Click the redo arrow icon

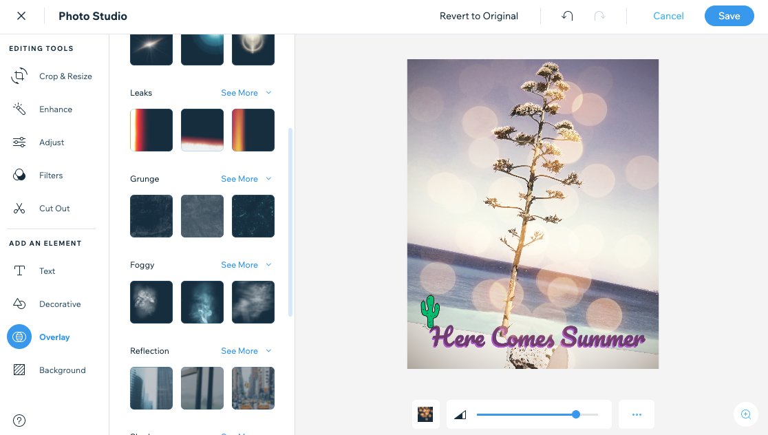pos(599,16)
